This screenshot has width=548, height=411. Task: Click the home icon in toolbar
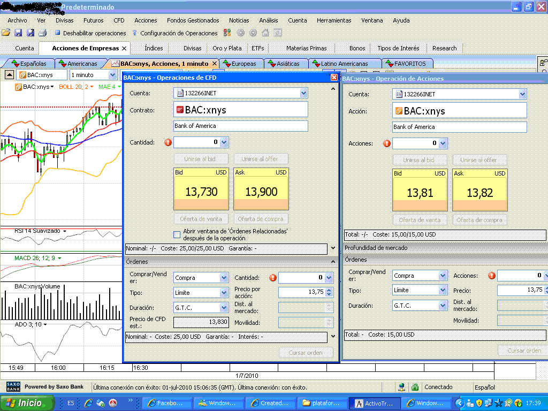pos(265,33)
